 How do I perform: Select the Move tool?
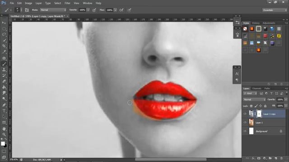click(4, 23)
